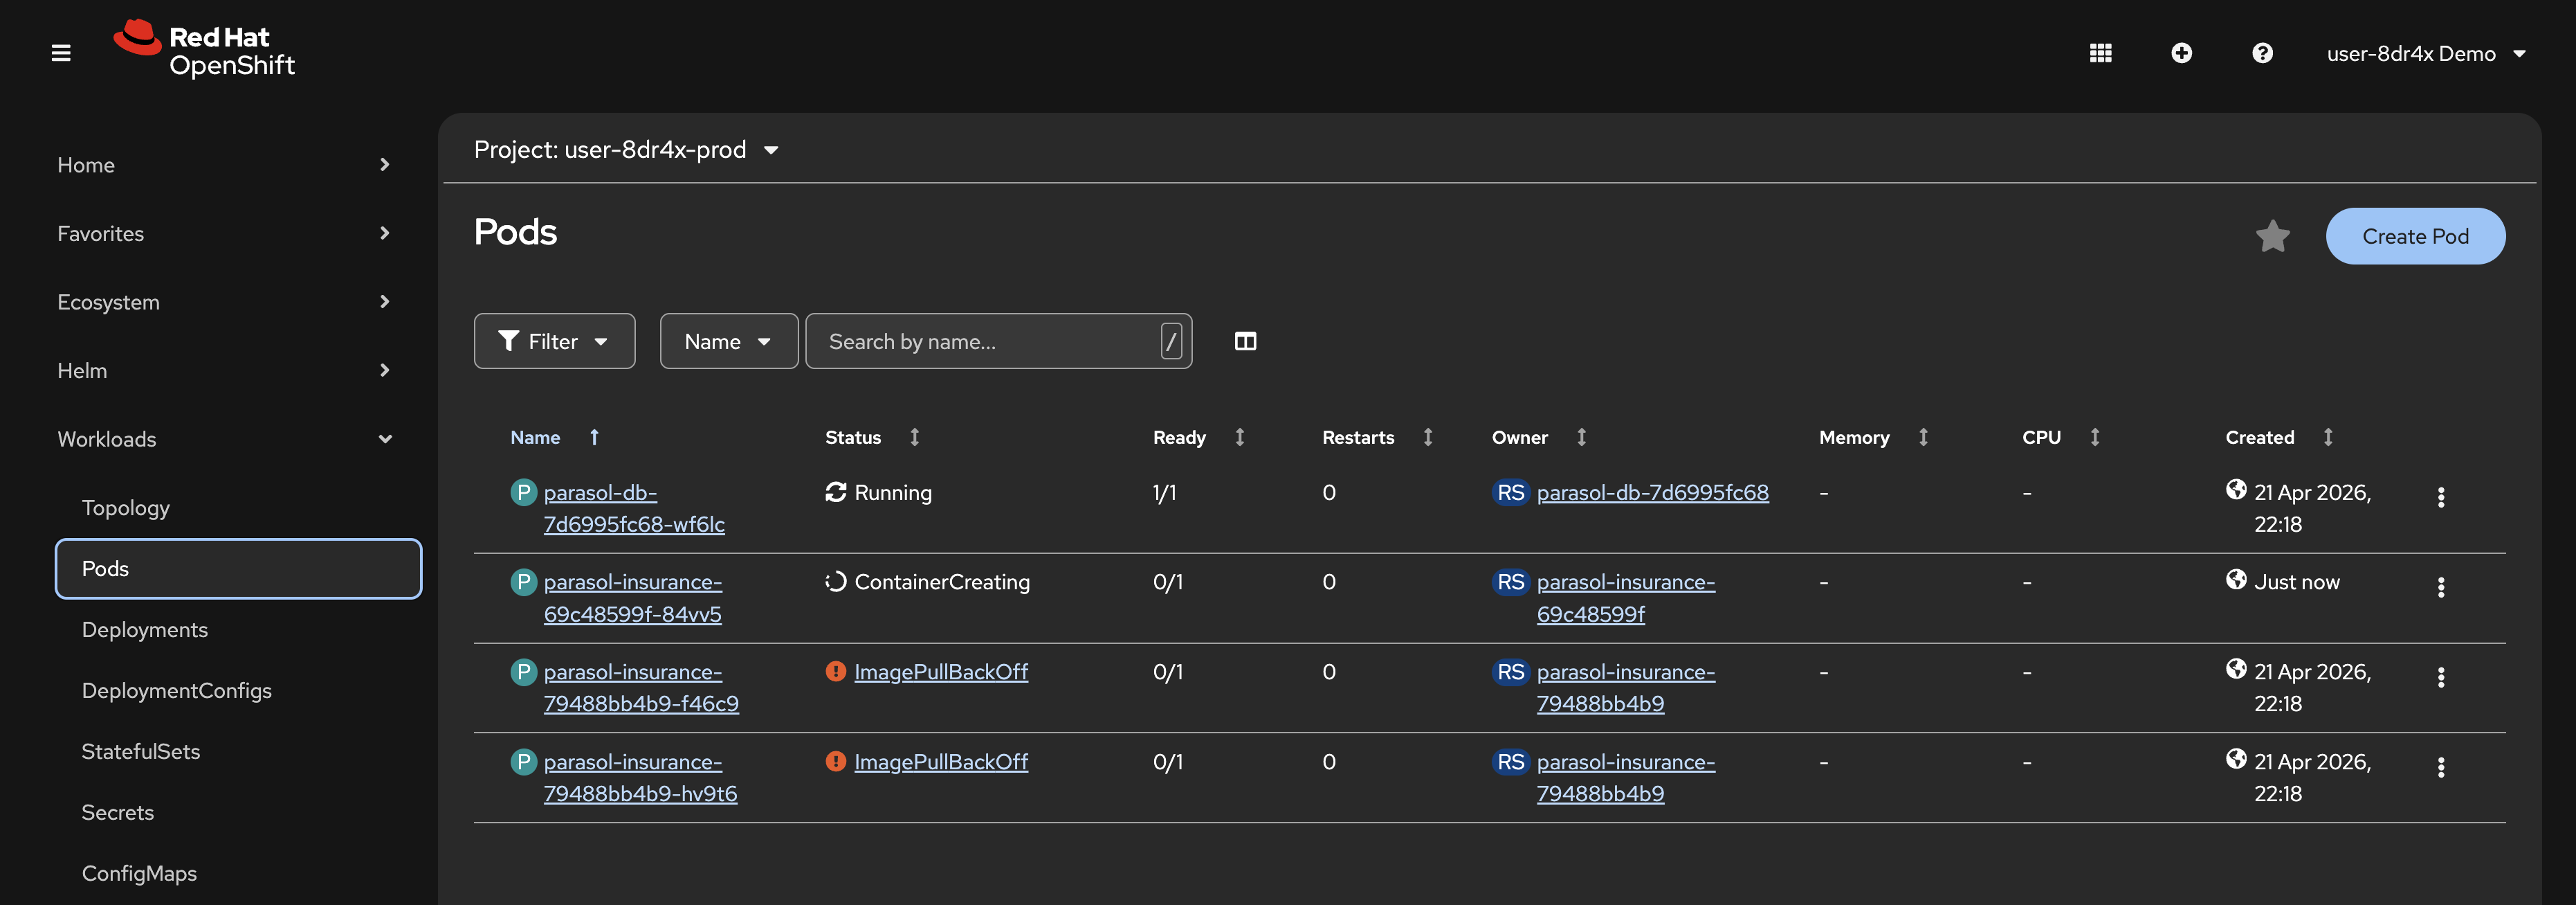Viewport: 2576px width, 905px height.
Task: Favorite this page with the star icon
Action: (2272, 236)
